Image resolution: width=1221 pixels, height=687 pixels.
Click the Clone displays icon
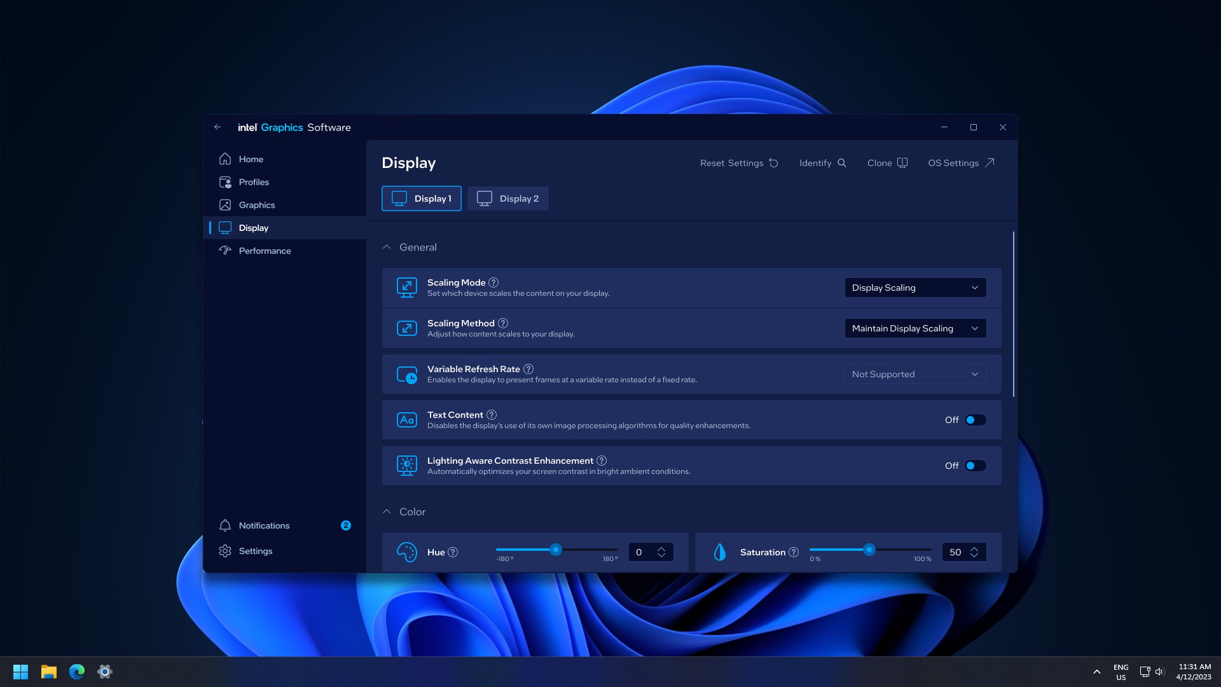[903, 163]
